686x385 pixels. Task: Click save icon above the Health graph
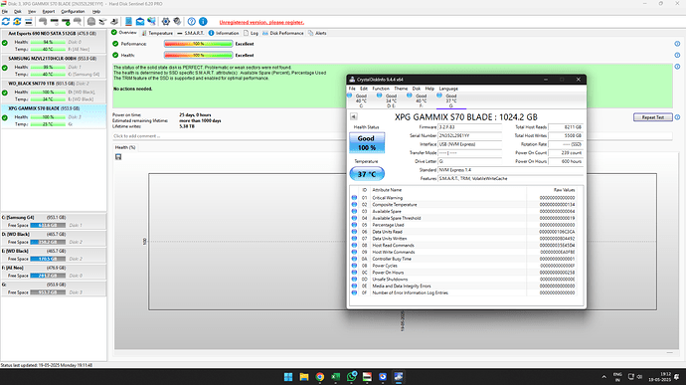coord(118,157)
